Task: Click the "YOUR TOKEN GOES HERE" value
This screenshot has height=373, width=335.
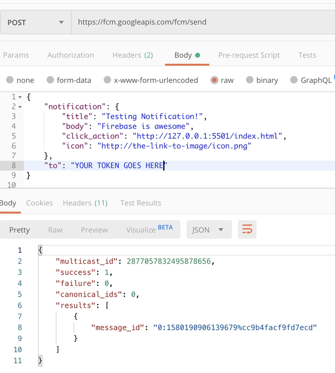Action: pos(119,165)
